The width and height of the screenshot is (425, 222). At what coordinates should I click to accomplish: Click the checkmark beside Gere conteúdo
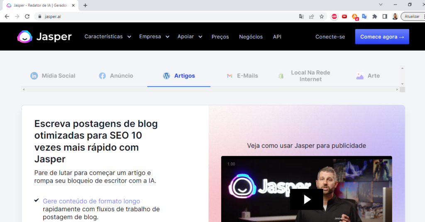[37, 200]
